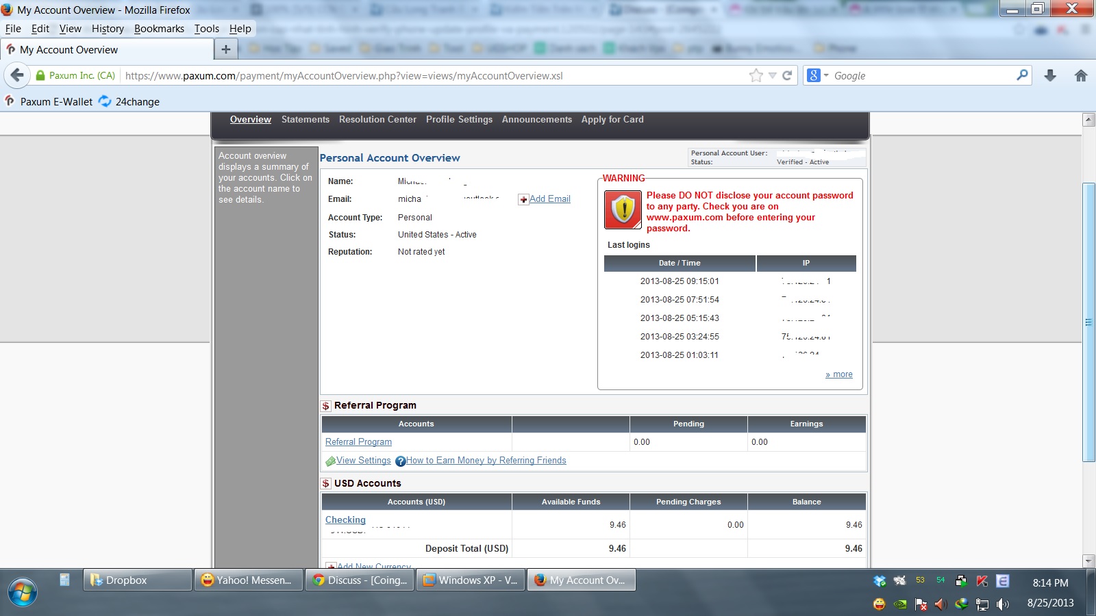This screenshot has width=1096, height=616.
Task: Show more last logins
Action: point(839,374)
